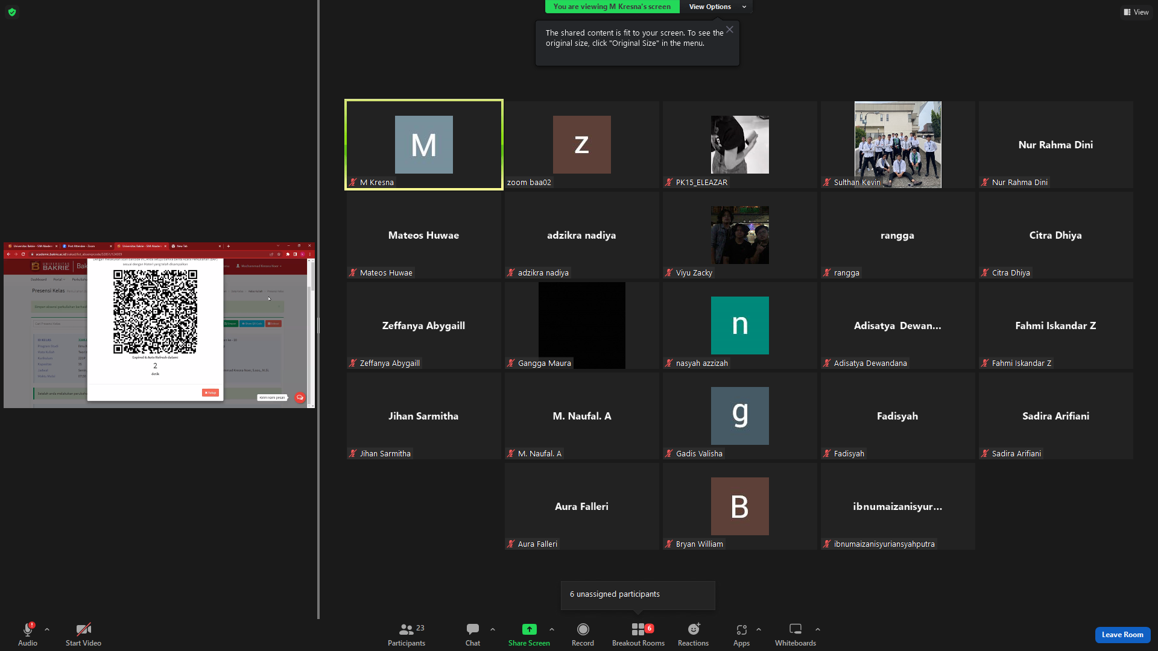Select PK15_ELEAZAR's profile picture tile
1158x651 pixels.
click(739, 145)
